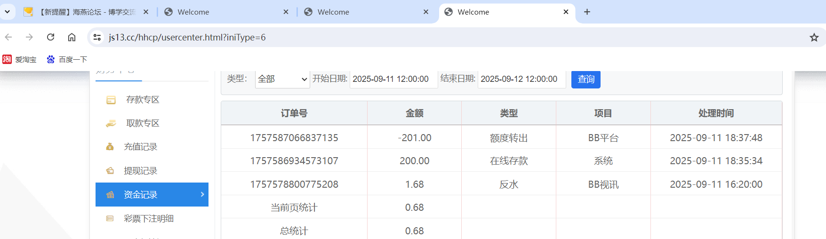The height and width of the screenshot is (239, 826).
Task: Click the 提现记录 sidebar icon
Action: (x=110, y=171)
